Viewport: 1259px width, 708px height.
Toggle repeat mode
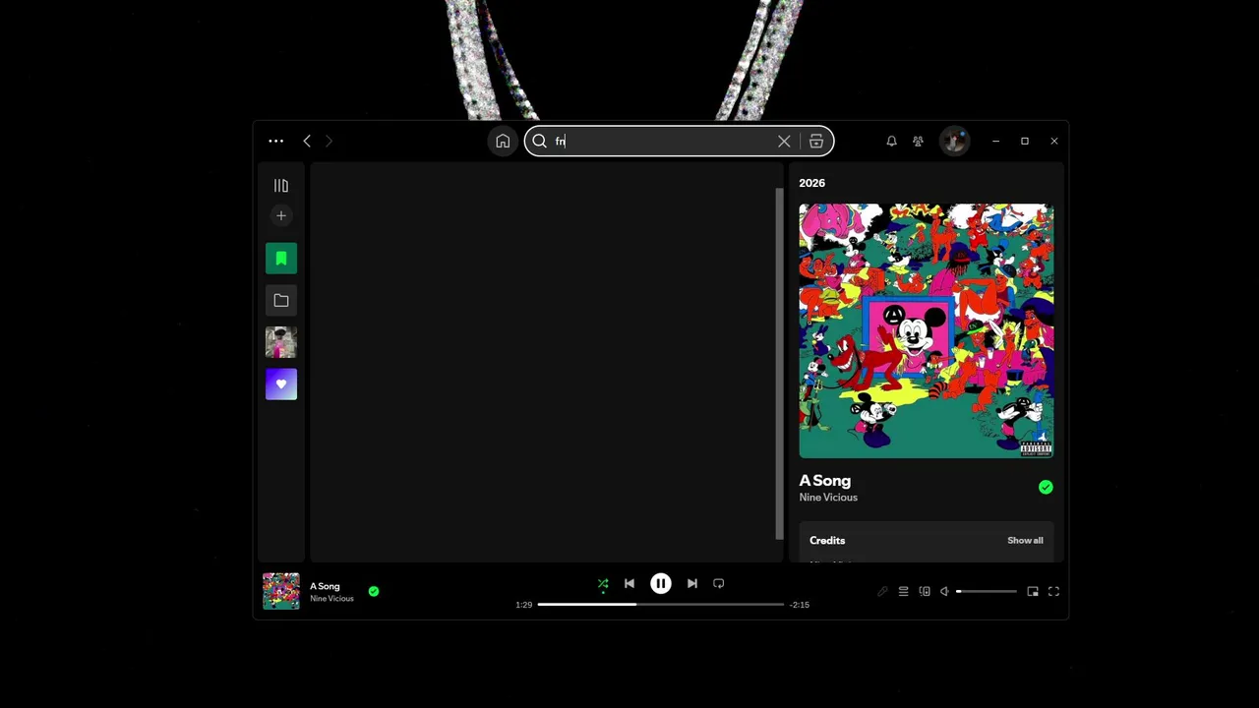719,583
